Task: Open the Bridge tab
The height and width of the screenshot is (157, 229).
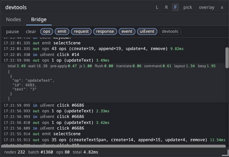Action: tap(39, 19)
